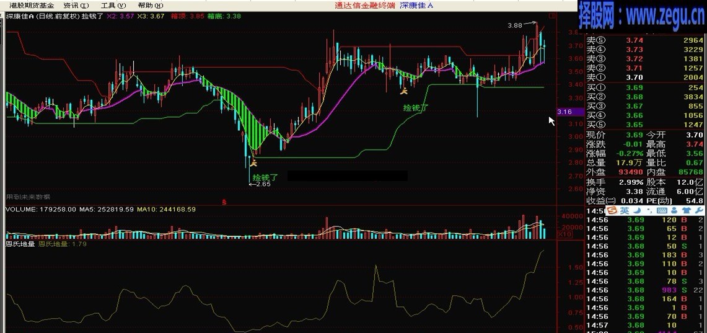
Task: Click the 量比 0.67 value
Action: 695,163
